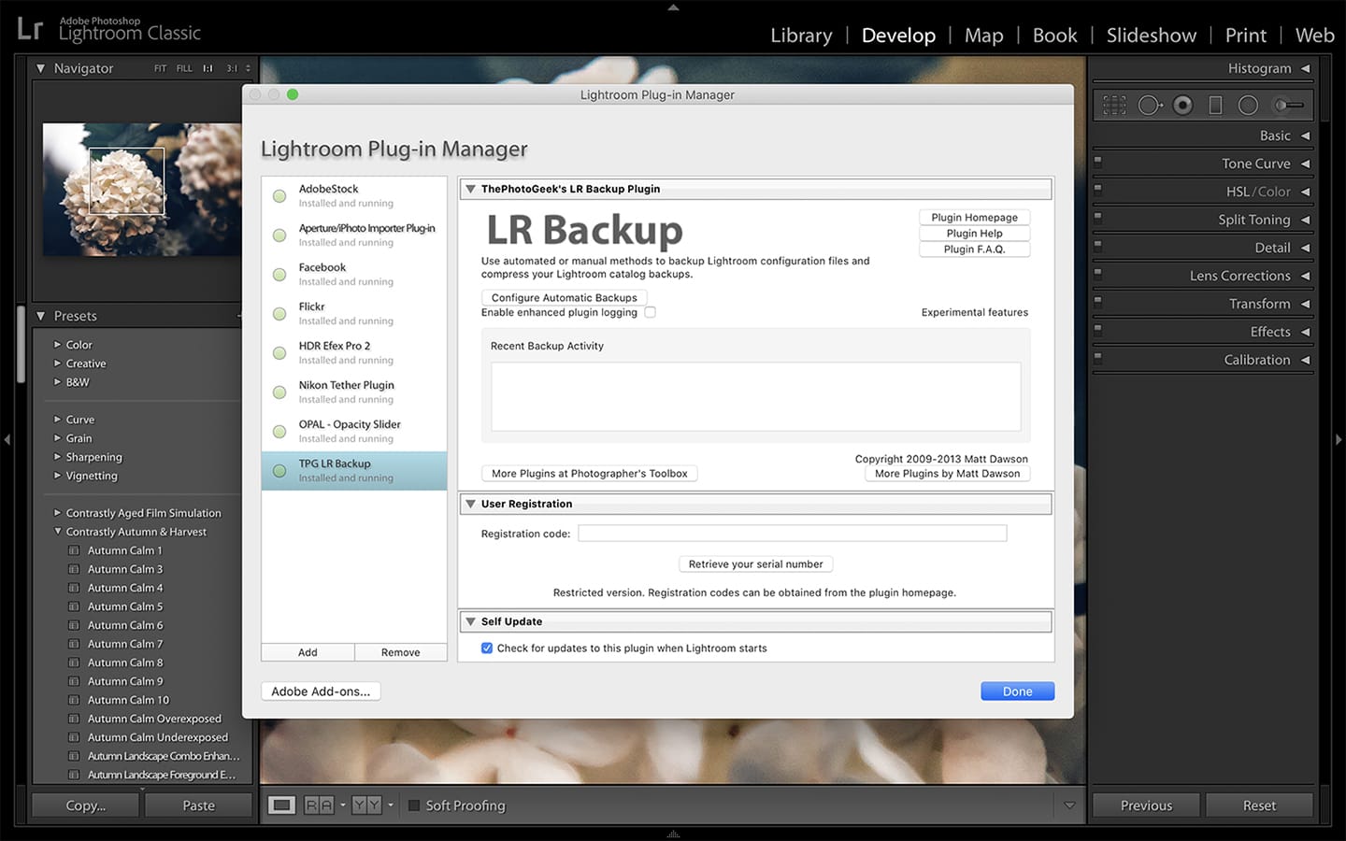Collapse Contrastly Autumn & Harvest folder
Viewport: 1346px width, 841px height.
[57, 532]
